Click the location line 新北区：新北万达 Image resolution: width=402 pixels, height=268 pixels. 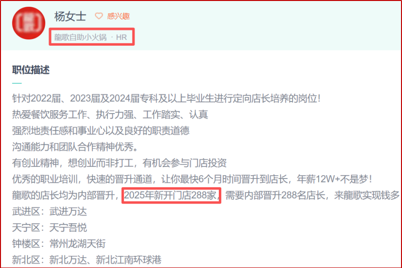pyautogui.click(x=87, y=260)
